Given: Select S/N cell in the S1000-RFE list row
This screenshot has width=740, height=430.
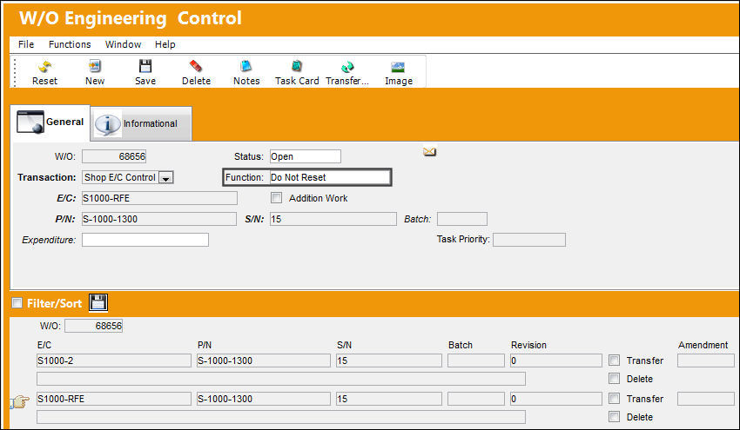Looking at the screenshot, I should tap(389, 399).
